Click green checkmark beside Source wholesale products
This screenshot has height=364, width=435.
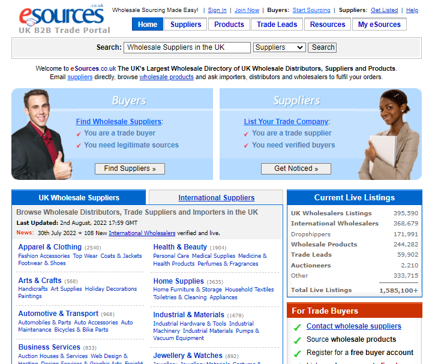297,340
